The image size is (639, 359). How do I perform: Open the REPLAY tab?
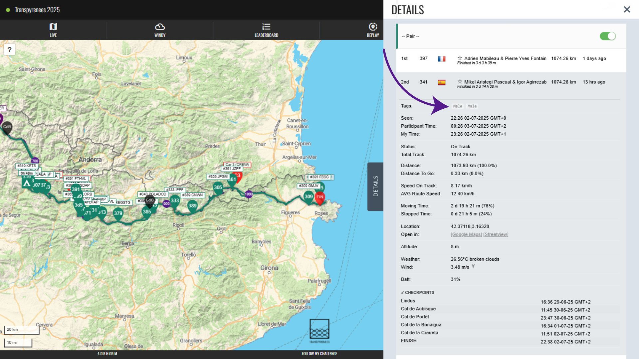pyautogui.click(x=373, y=30)
